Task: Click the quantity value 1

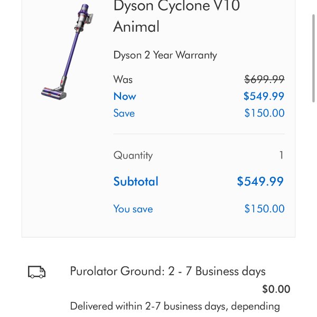Action: pos(281,155)
